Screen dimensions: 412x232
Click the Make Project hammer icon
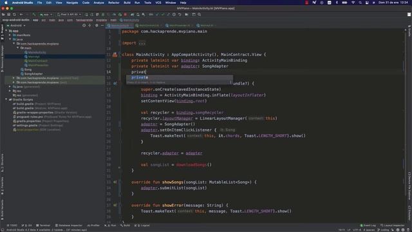pos(34,14)
